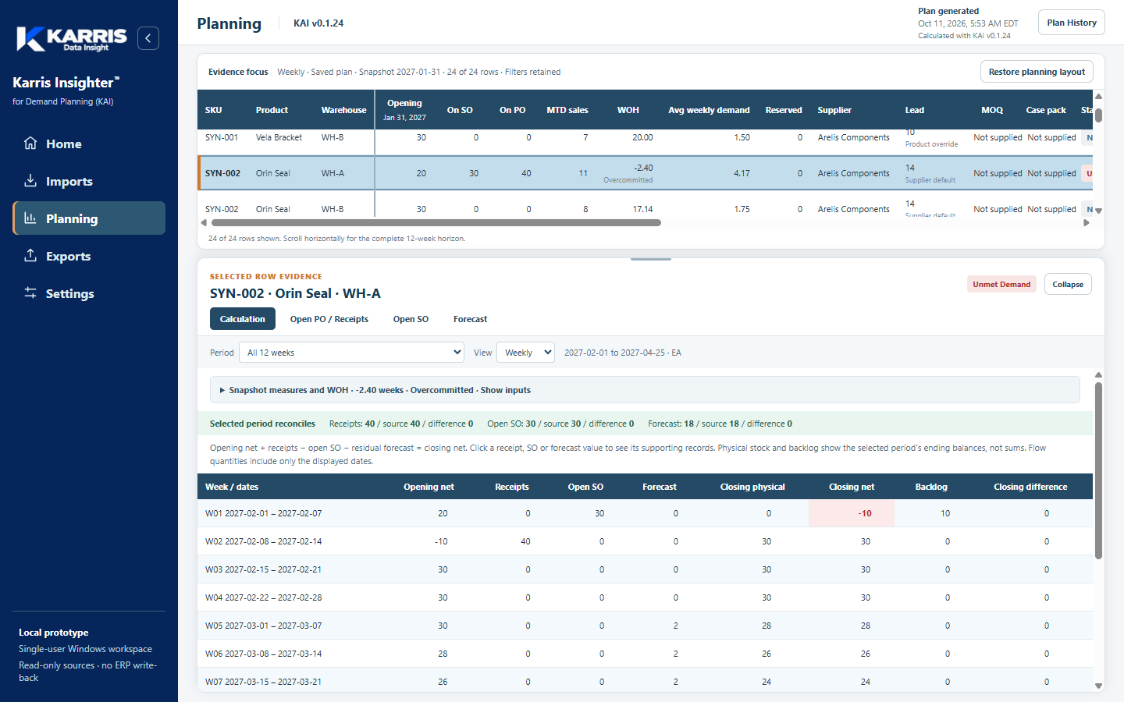Click the Karris Data Insight logo
The image size is (1124, 702).
[72, 38]
